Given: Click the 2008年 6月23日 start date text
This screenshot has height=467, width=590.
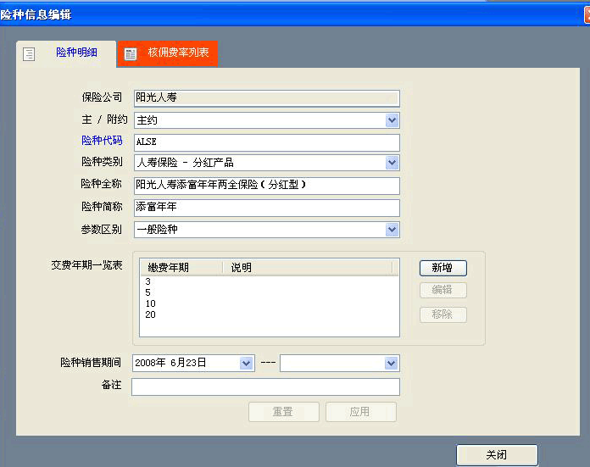Looking at the screenshot, I should click(170, 363).
